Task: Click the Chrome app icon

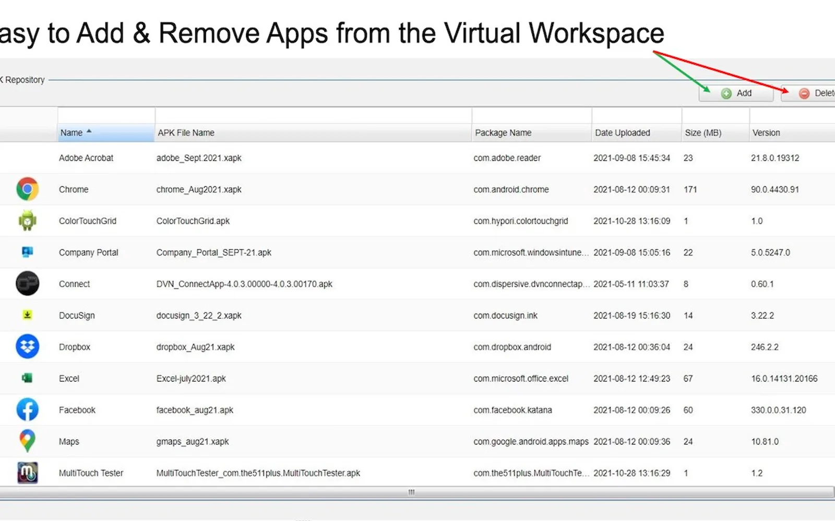Action: (x=27, y=189)
